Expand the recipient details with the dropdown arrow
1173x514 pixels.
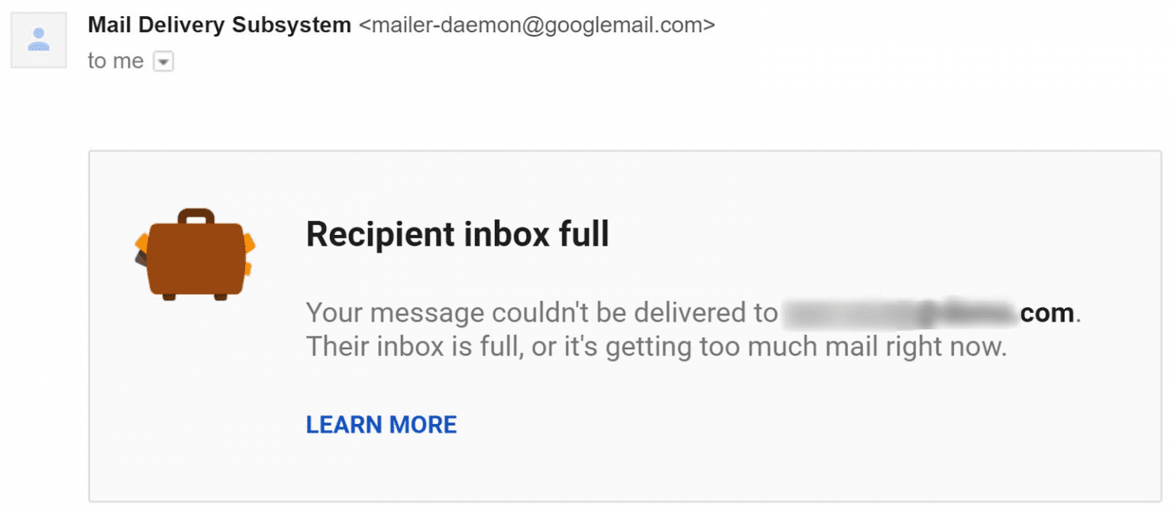pyautogui.click(x=163, y=60)
